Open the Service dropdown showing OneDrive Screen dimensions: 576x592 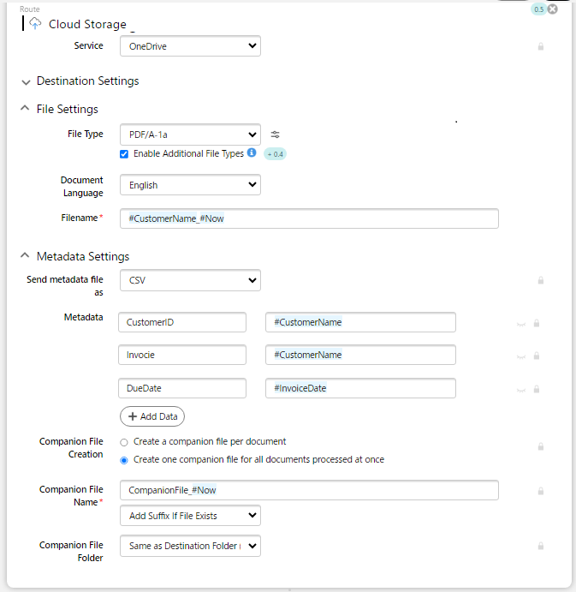coord(190,46)
